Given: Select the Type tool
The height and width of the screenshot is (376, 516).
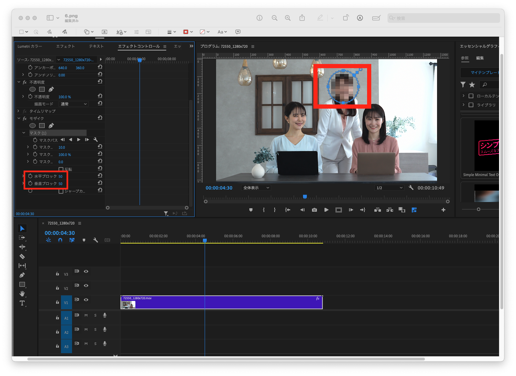Looking at the screenshot, I should click(22, 303).
